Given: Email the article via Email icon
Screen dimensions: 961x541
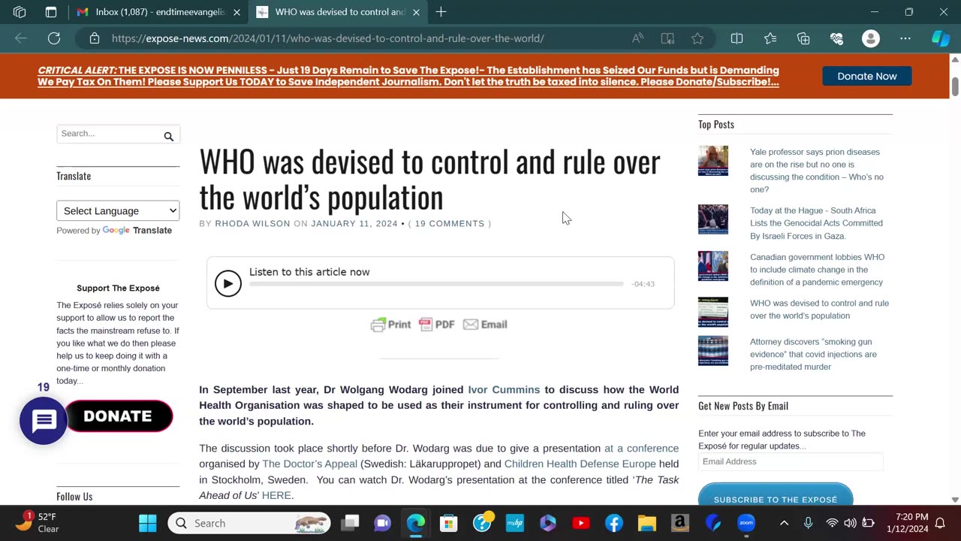Looking at the screenshot, I should coord(485,325).
